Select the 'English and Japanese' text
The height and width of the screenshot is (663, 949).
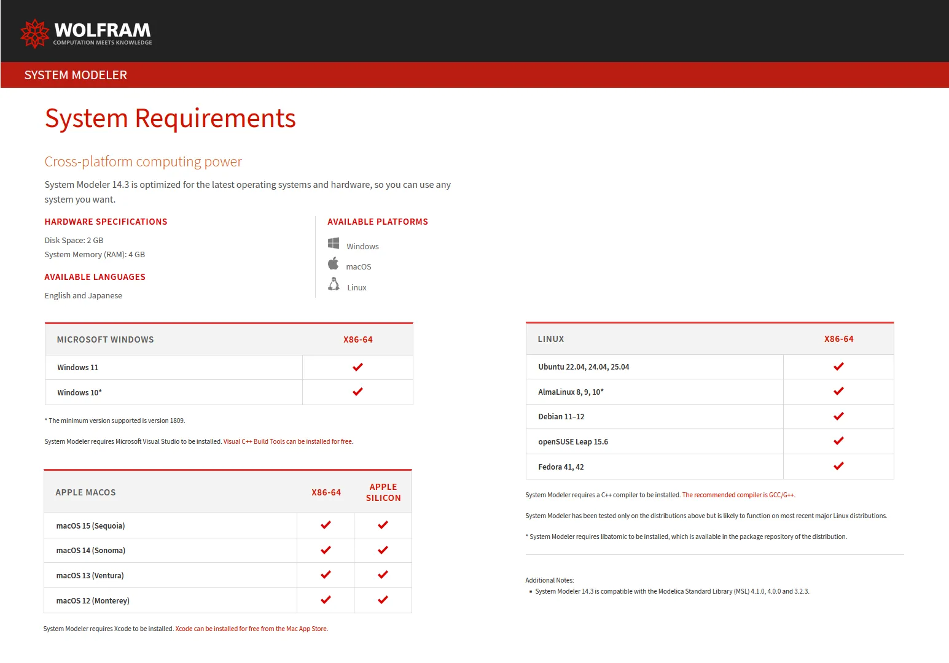(83, 295)
